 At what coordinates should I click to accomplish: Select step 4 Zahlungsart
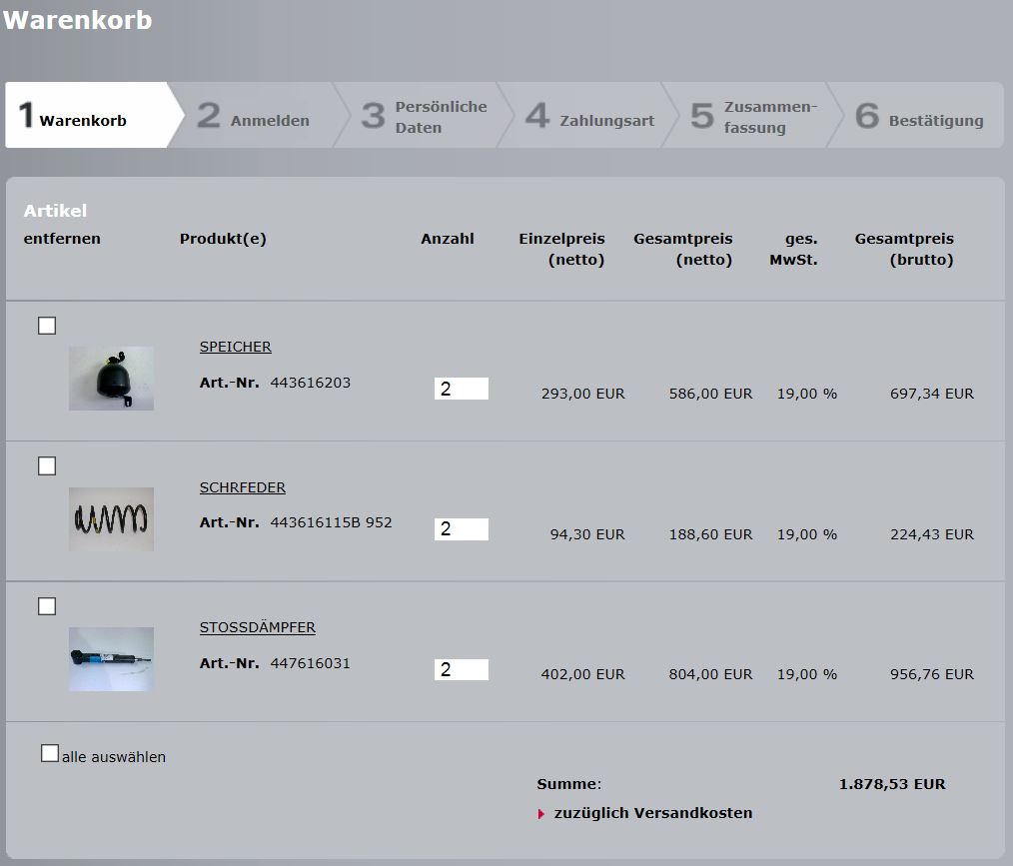coord(589,117)
